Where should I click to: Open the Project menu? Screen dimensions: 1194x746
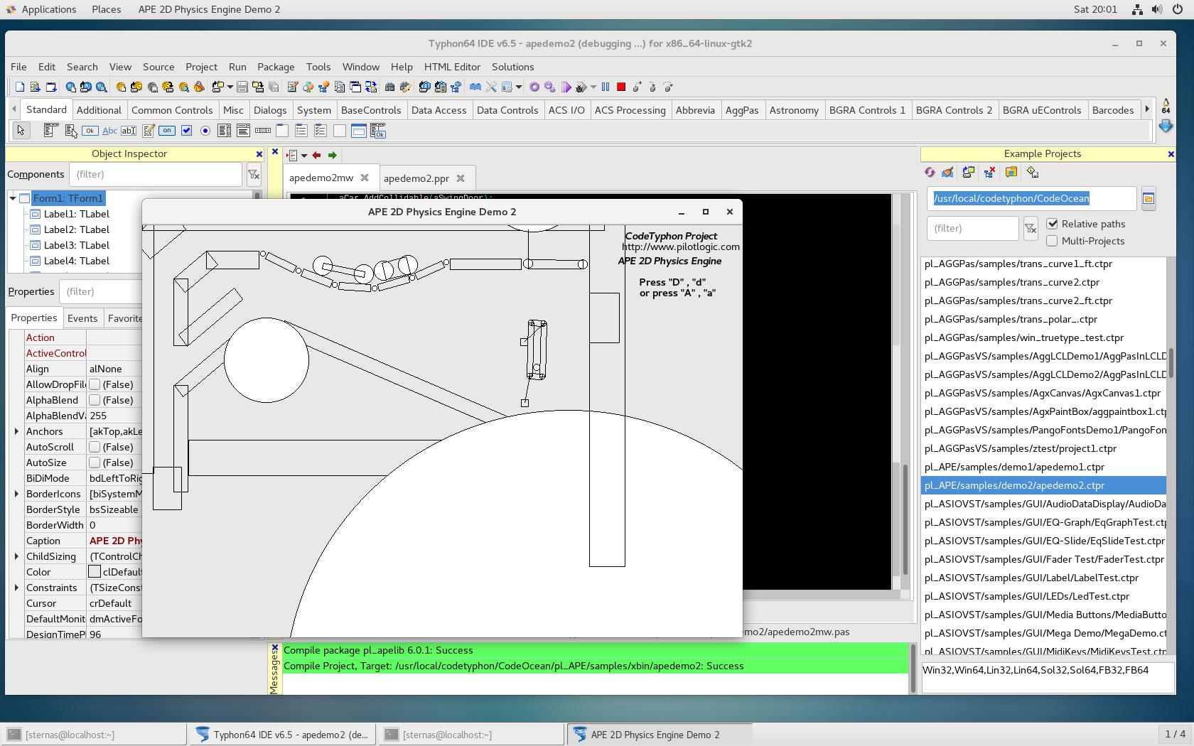point(201,67)
